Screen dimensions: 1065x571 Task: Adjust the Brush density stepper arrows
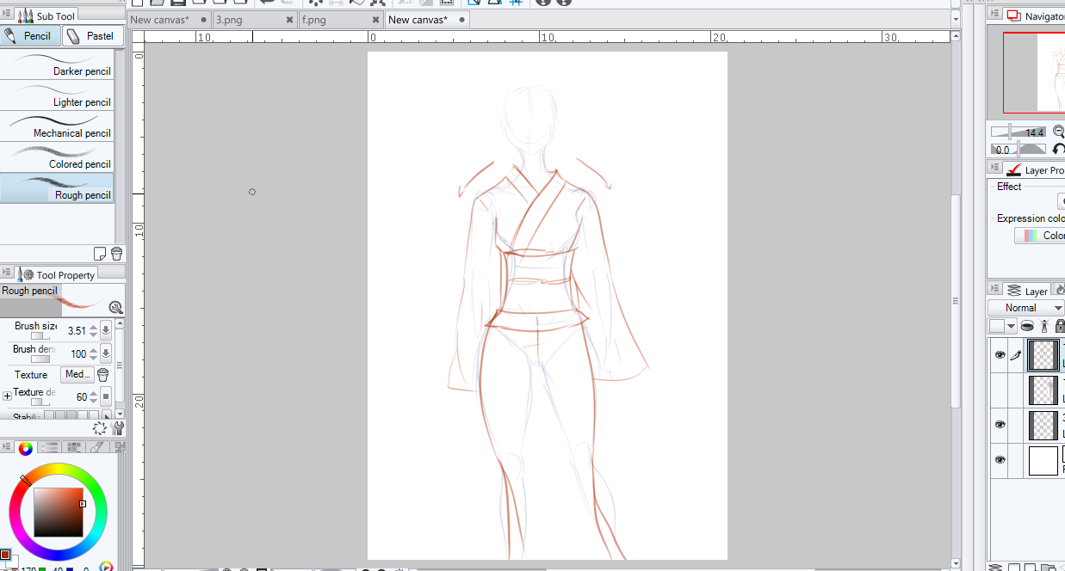click(93, 353)
